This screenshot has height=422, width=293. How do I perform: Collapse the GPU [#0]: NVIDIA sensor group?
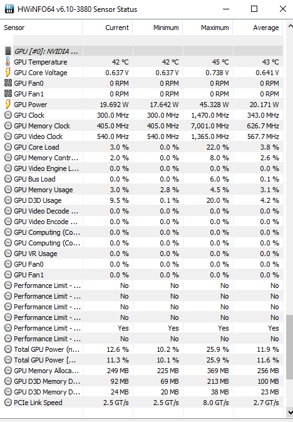click(46, 51)
